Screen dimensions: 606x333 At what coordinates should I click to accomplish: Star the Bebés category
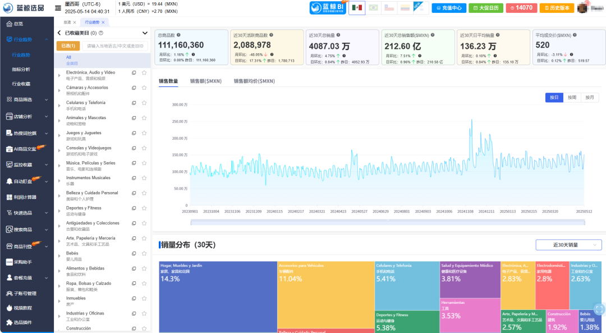(144, 253)
